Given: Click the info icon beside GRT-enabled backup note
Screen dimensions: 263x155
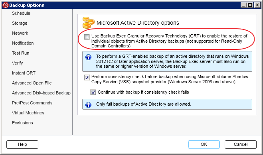Looking at the screenshot, I should (x=88, y=57).
